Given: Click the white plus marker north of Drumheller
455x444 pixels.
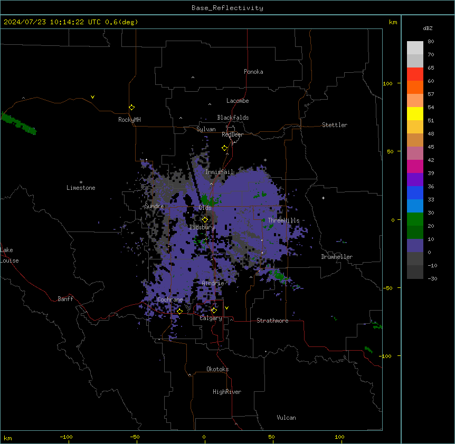Looking at the screenshot, I should [323, 198].
